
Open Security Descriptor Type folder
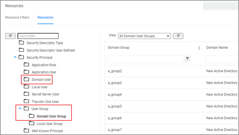pyautogui.click(x=45, y=43)
